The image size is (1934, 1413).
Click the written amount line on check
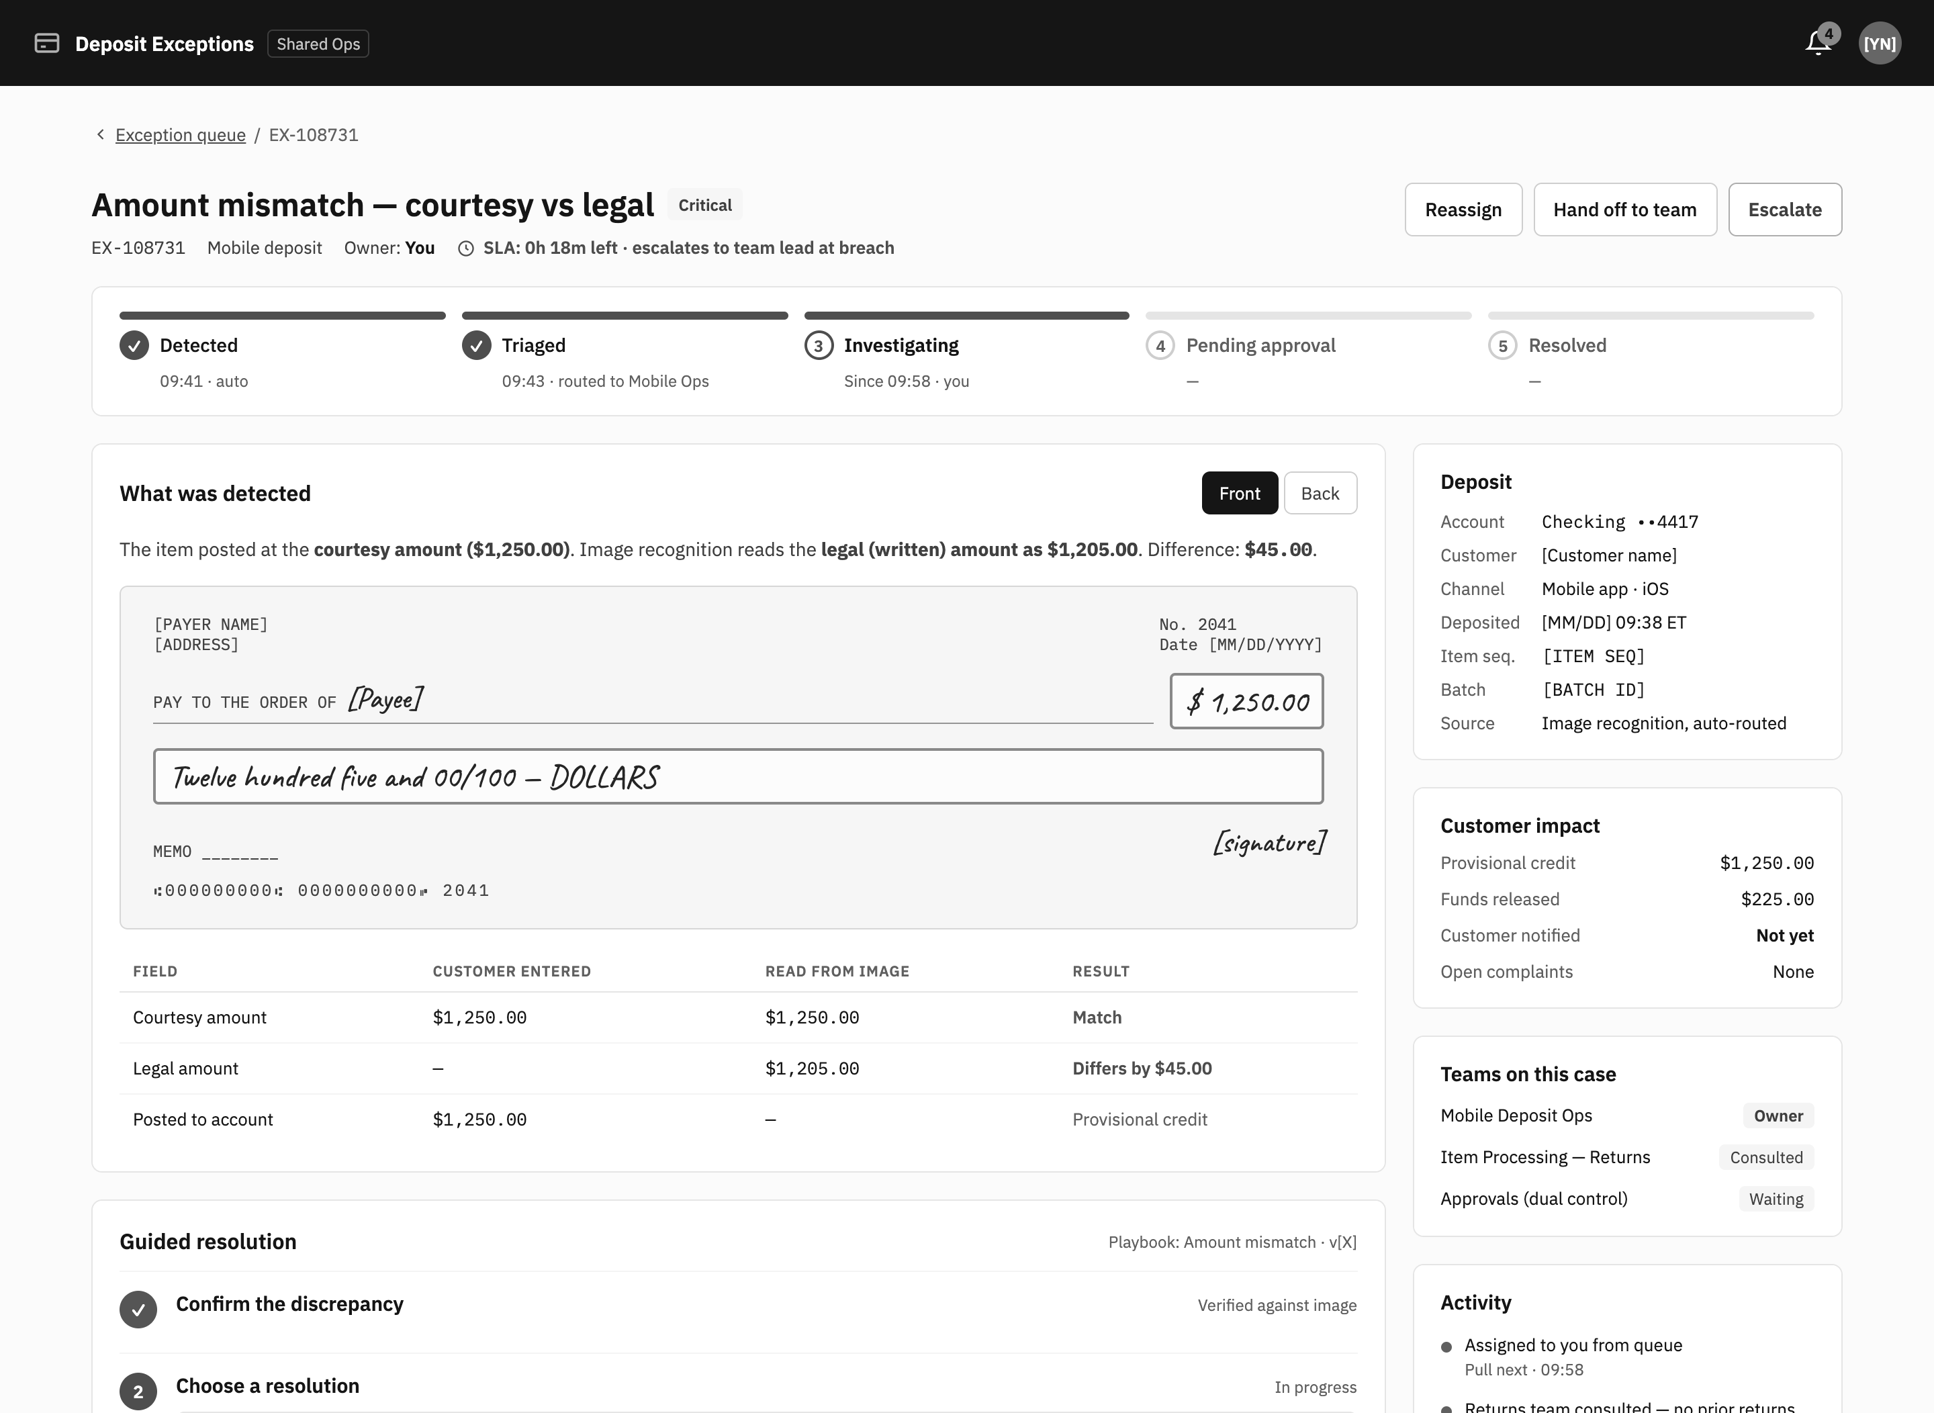[x=738, y=776]
